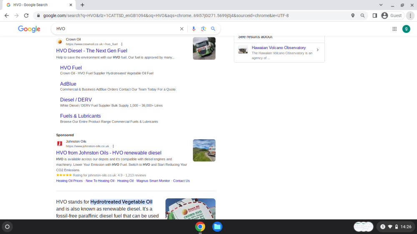Open the Magnus Smart Monitor link
Screen dimensions: 417x234
(x=153, y=181)
